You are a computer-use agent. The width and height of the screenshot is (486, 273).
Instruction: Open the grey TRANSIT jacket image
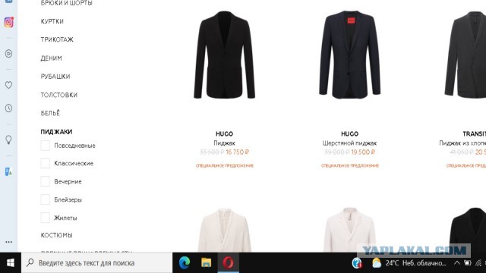point(465,55)
